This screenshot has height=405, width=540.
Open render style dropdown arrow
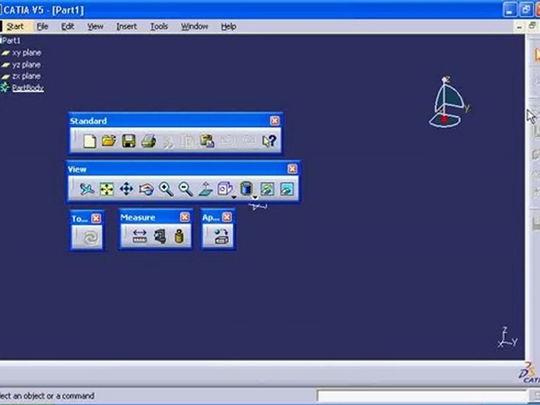coord(255,197)
